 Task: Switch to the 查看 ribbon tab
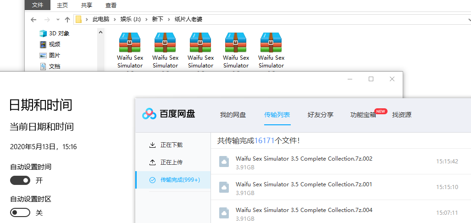(111, 5)
